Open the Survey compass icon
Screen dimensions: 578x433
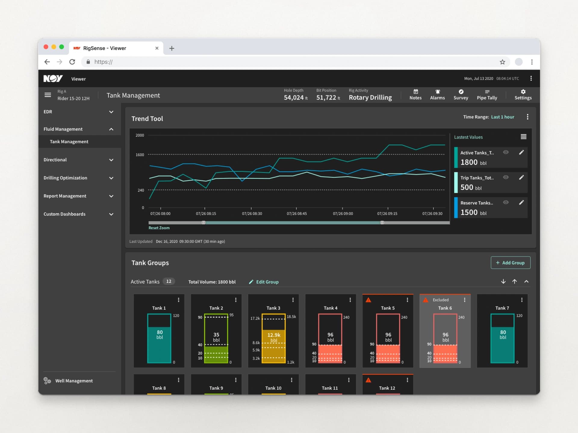click(x=461, y=92)
